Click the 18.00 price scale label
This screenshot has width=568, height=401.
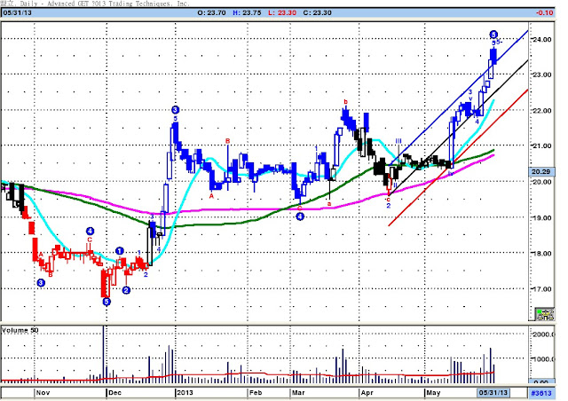point(541,254)
